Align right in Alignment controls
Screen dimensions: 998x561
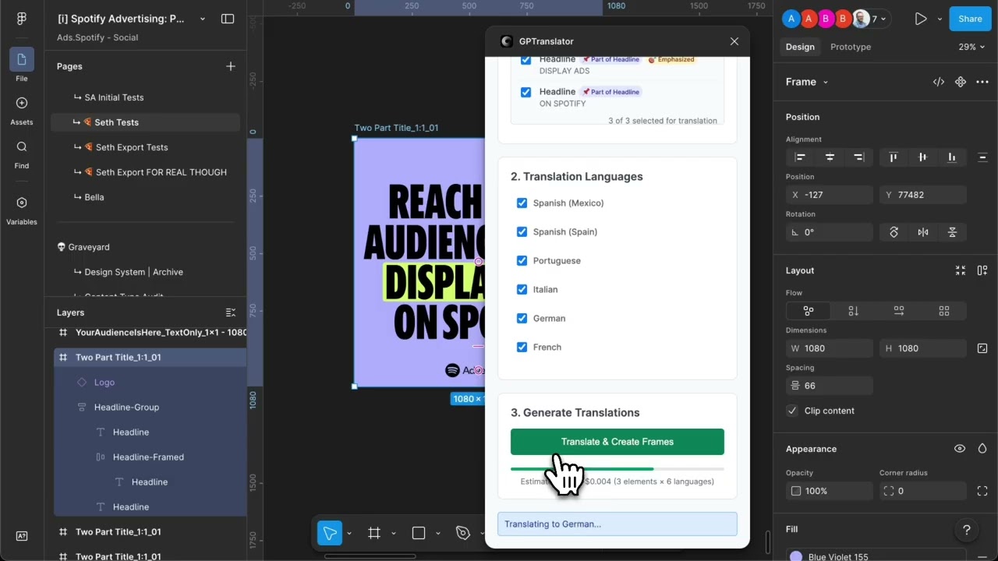tap(858, 157)
